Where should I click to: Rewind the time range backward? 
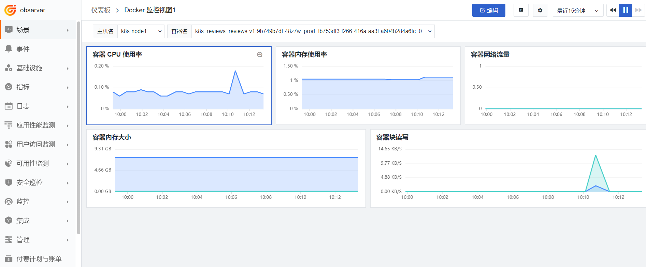[x=613, y=10]
